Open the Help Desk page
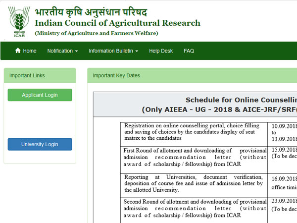The image size is (297, 223). (161, 51)
